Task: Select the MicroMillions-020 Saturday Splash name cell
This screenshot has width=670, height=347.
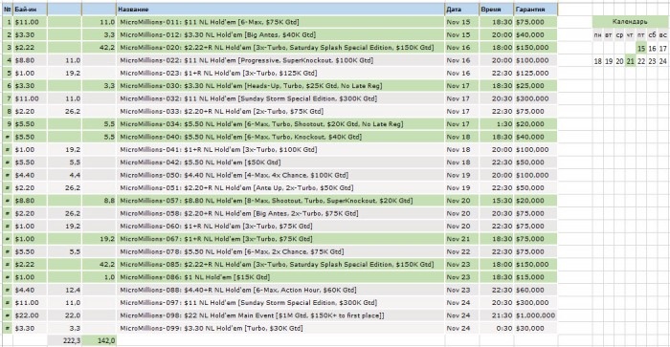Action: [280, 48]
